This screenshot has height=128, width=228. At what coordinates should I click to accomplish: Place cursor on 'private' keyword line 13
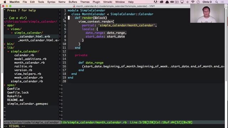(81, 55)
